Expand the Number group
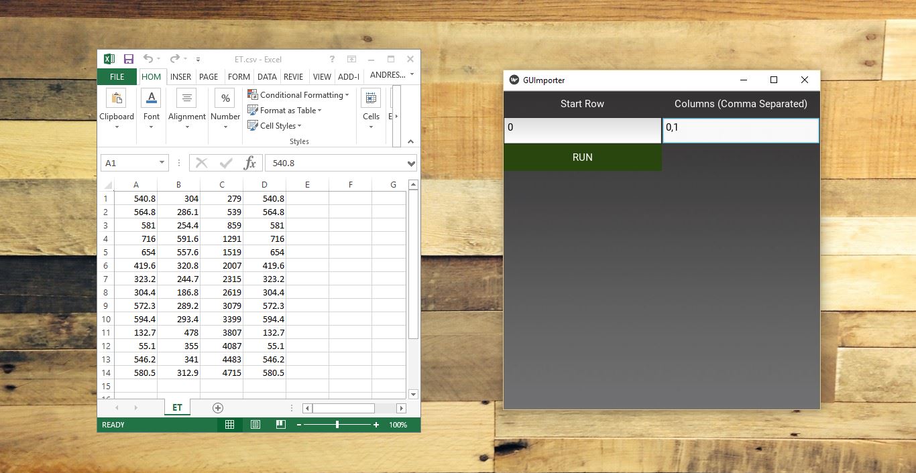Viewport: 916px width, 473px height. (225, 109)
